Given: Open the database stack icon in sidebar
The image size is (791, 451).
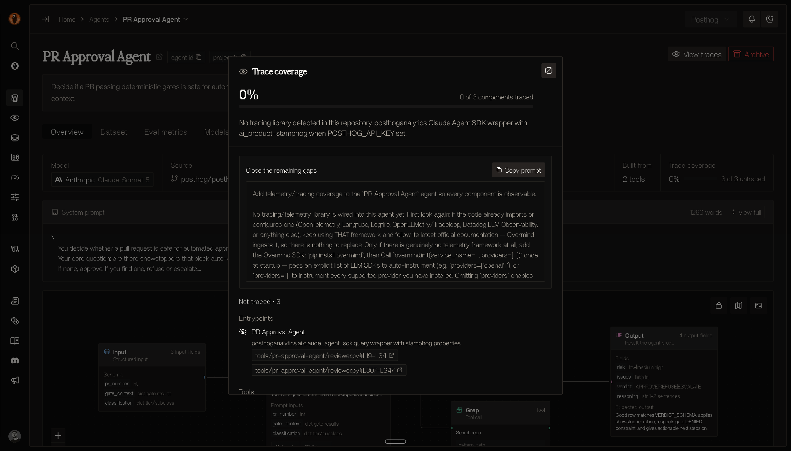Looking at the screenshot, I should click(15, 138).
